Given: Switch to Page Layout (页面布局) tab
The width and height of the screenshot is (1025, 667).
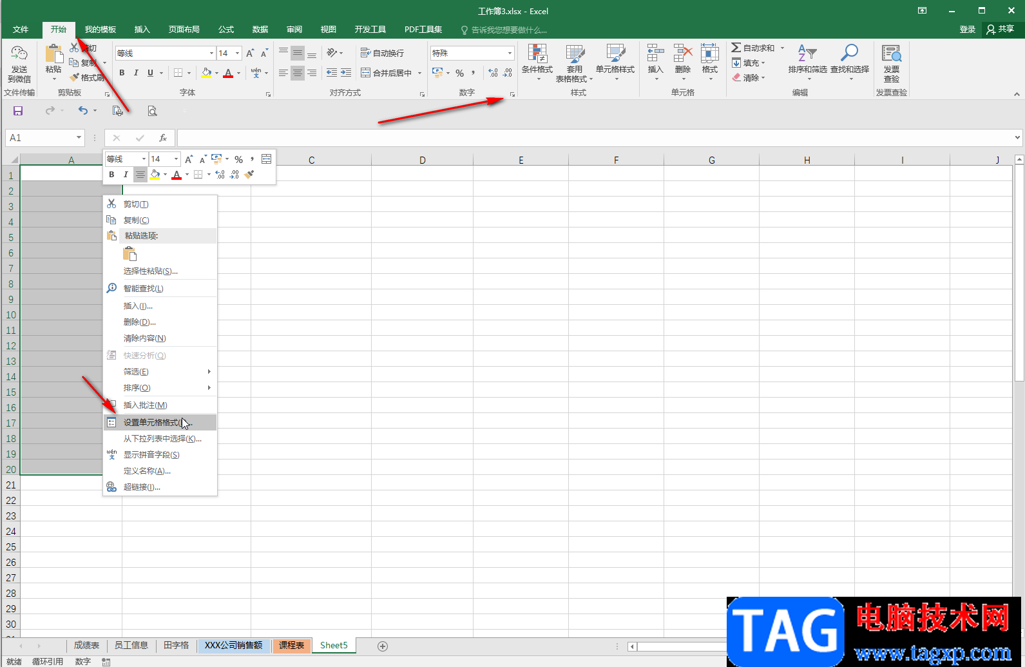Looking at the screenshot, I should (184, 30).
